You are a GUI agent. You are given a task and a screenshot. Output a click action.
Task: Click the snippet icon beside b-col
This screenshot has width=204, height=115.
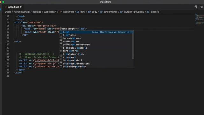coord(61,32)
